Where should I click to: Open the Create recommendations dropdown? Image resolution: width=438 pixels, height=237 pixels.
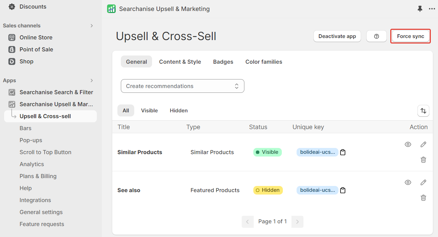[x=183, y=86]
